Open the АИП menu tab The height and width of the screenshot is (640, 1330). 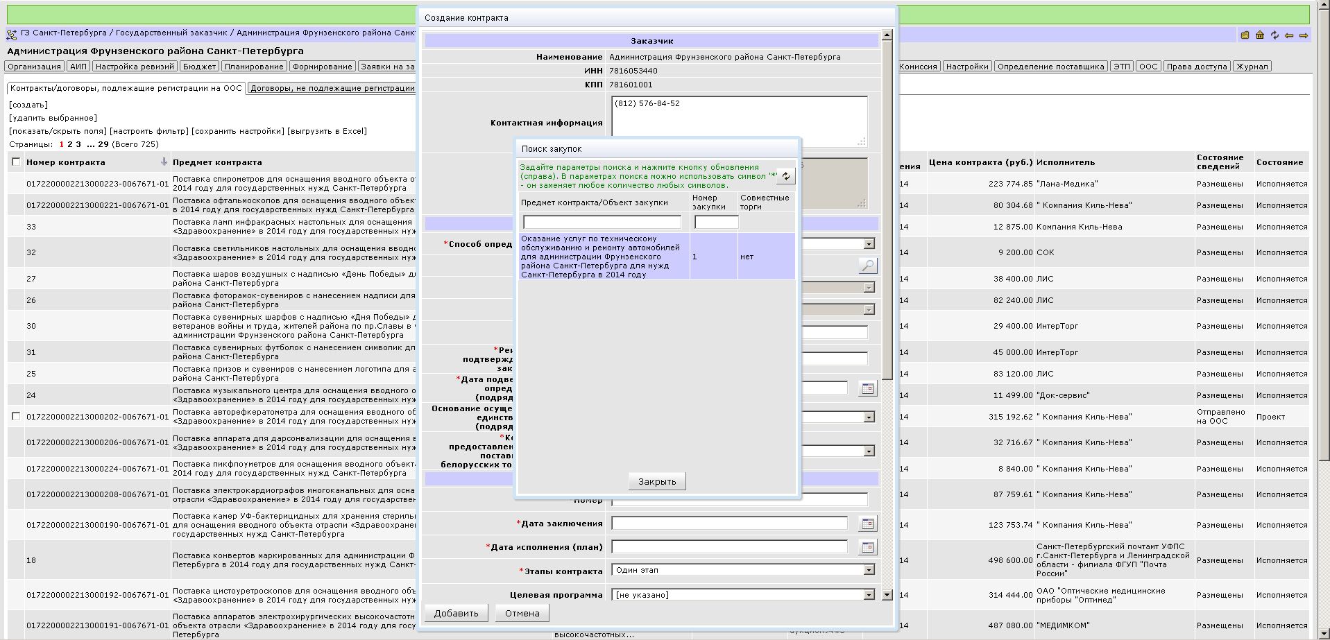(x=78, y=67)
